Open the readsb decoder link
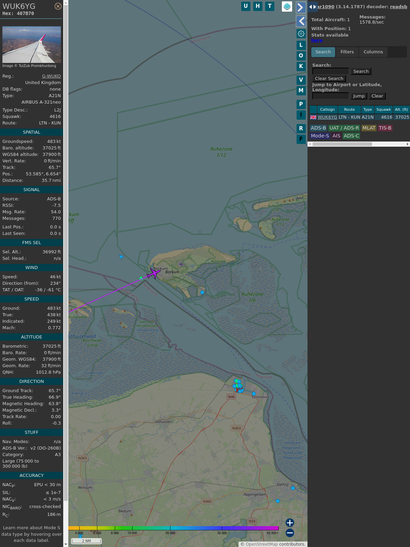 tap(398, 6)
